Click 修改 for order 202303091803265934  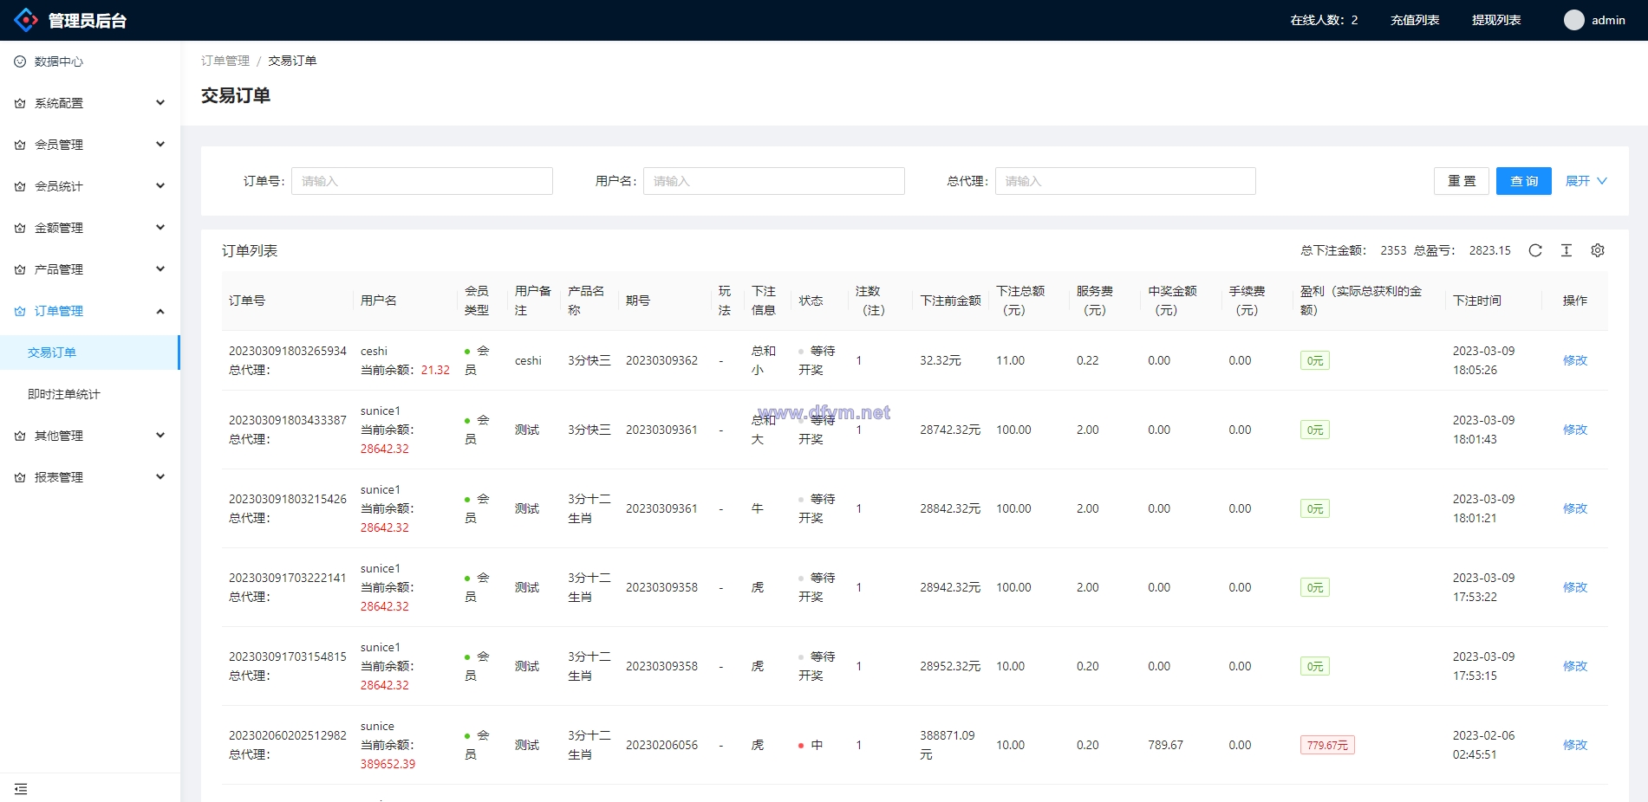coord(1575,360)
